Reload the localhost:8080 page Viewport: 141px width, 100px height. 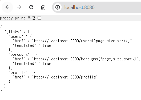(31, 7)
